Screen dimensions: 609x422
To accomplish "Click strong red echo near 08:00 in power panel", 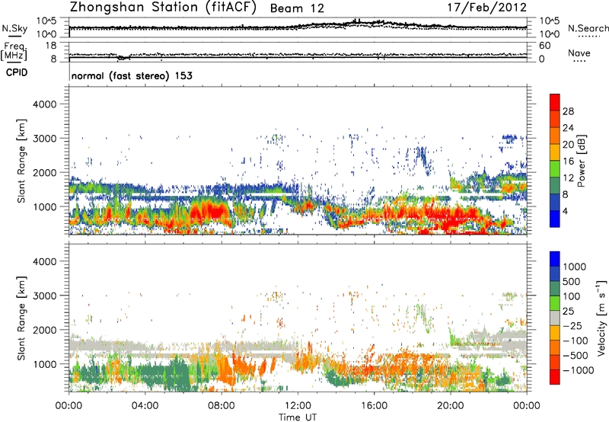I will (x=213, y=211).
